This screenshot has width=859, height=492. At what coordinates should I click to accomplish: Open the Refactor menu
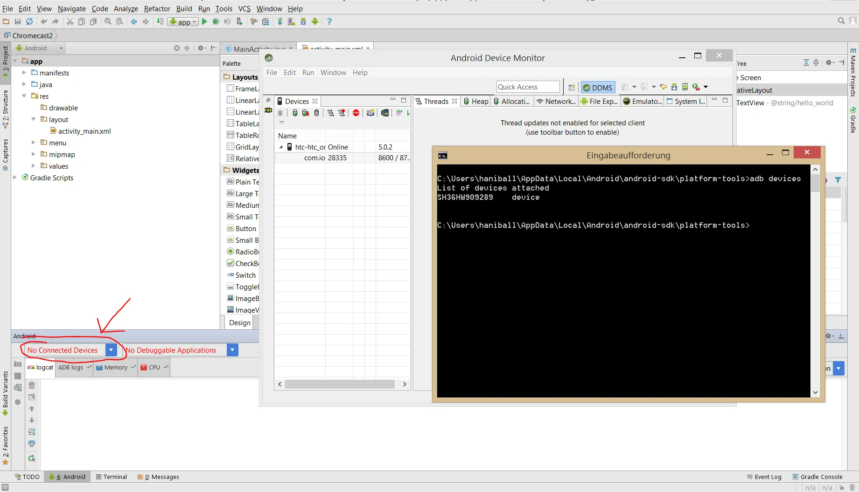157,8
